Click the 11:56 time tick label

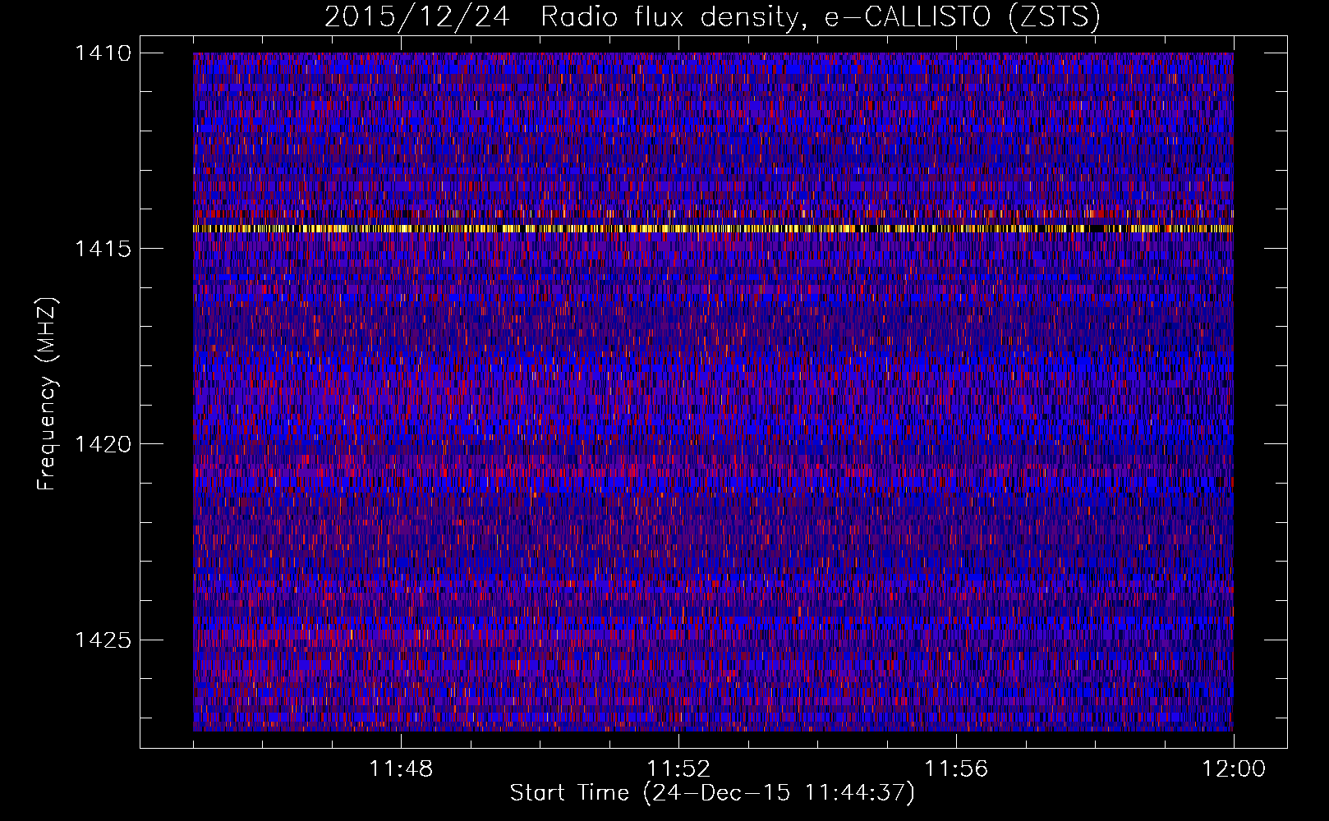(956, 769)
